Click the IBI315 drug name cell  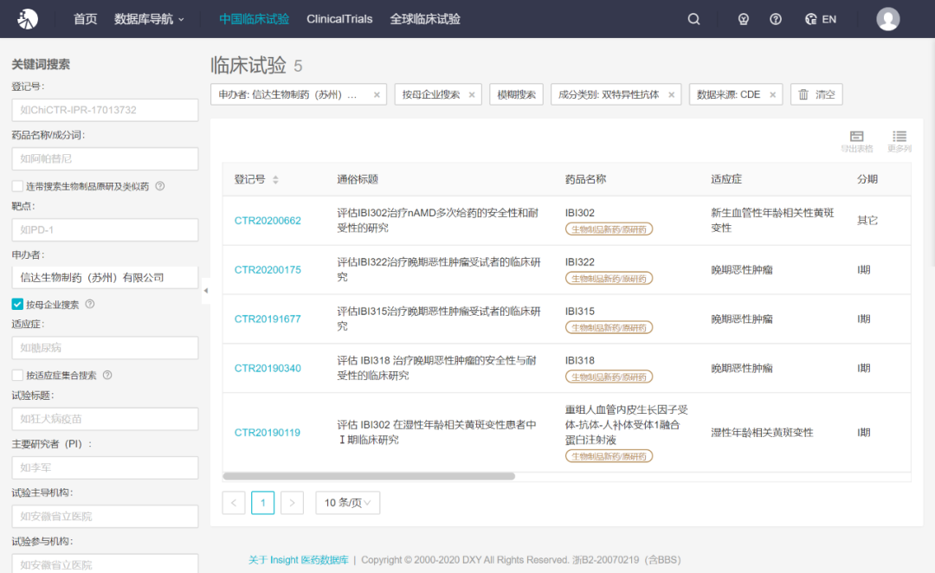click(579, 312)
